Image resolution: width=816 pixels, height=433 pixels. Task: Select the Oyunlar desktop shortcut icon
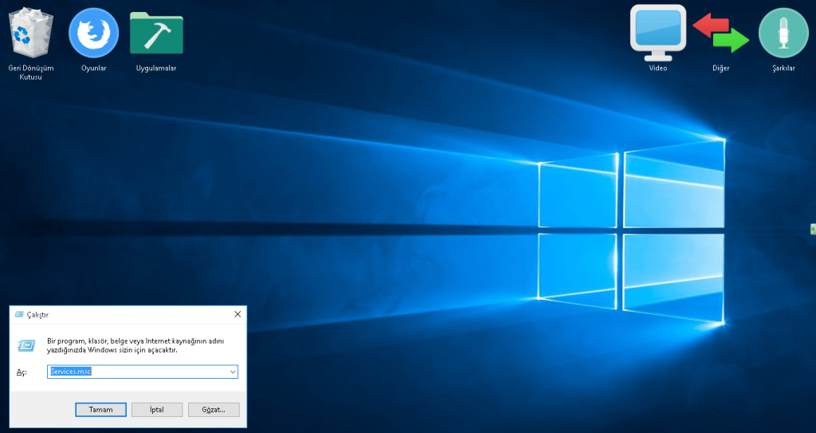click(x=93, y=33)
